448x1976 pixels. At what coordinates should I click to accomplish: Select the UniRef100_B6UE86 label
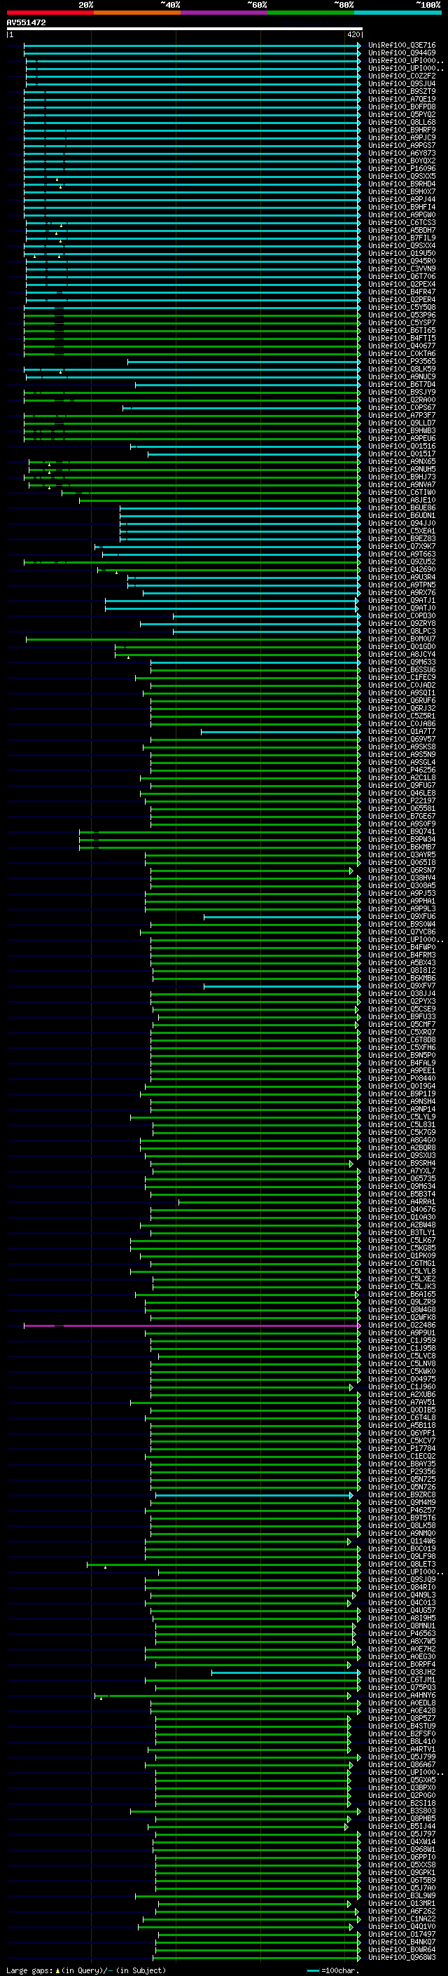[401, 507]
